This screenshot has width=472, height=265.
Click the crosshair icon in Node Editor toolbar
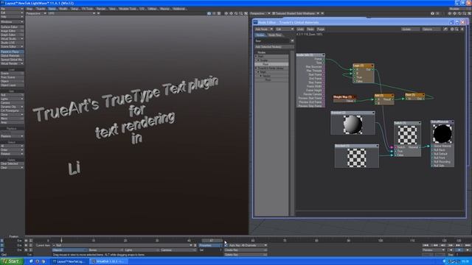coord(452,29)
